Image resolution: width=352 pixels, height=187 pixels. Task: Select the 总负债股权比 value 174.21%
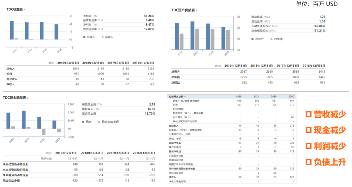(x=319, y=31)
